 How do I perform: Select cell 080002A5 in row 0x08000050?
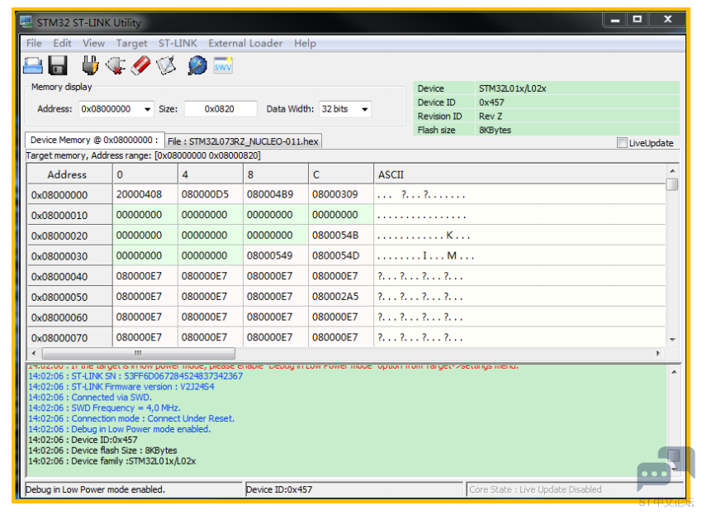(x=341, y=297)
